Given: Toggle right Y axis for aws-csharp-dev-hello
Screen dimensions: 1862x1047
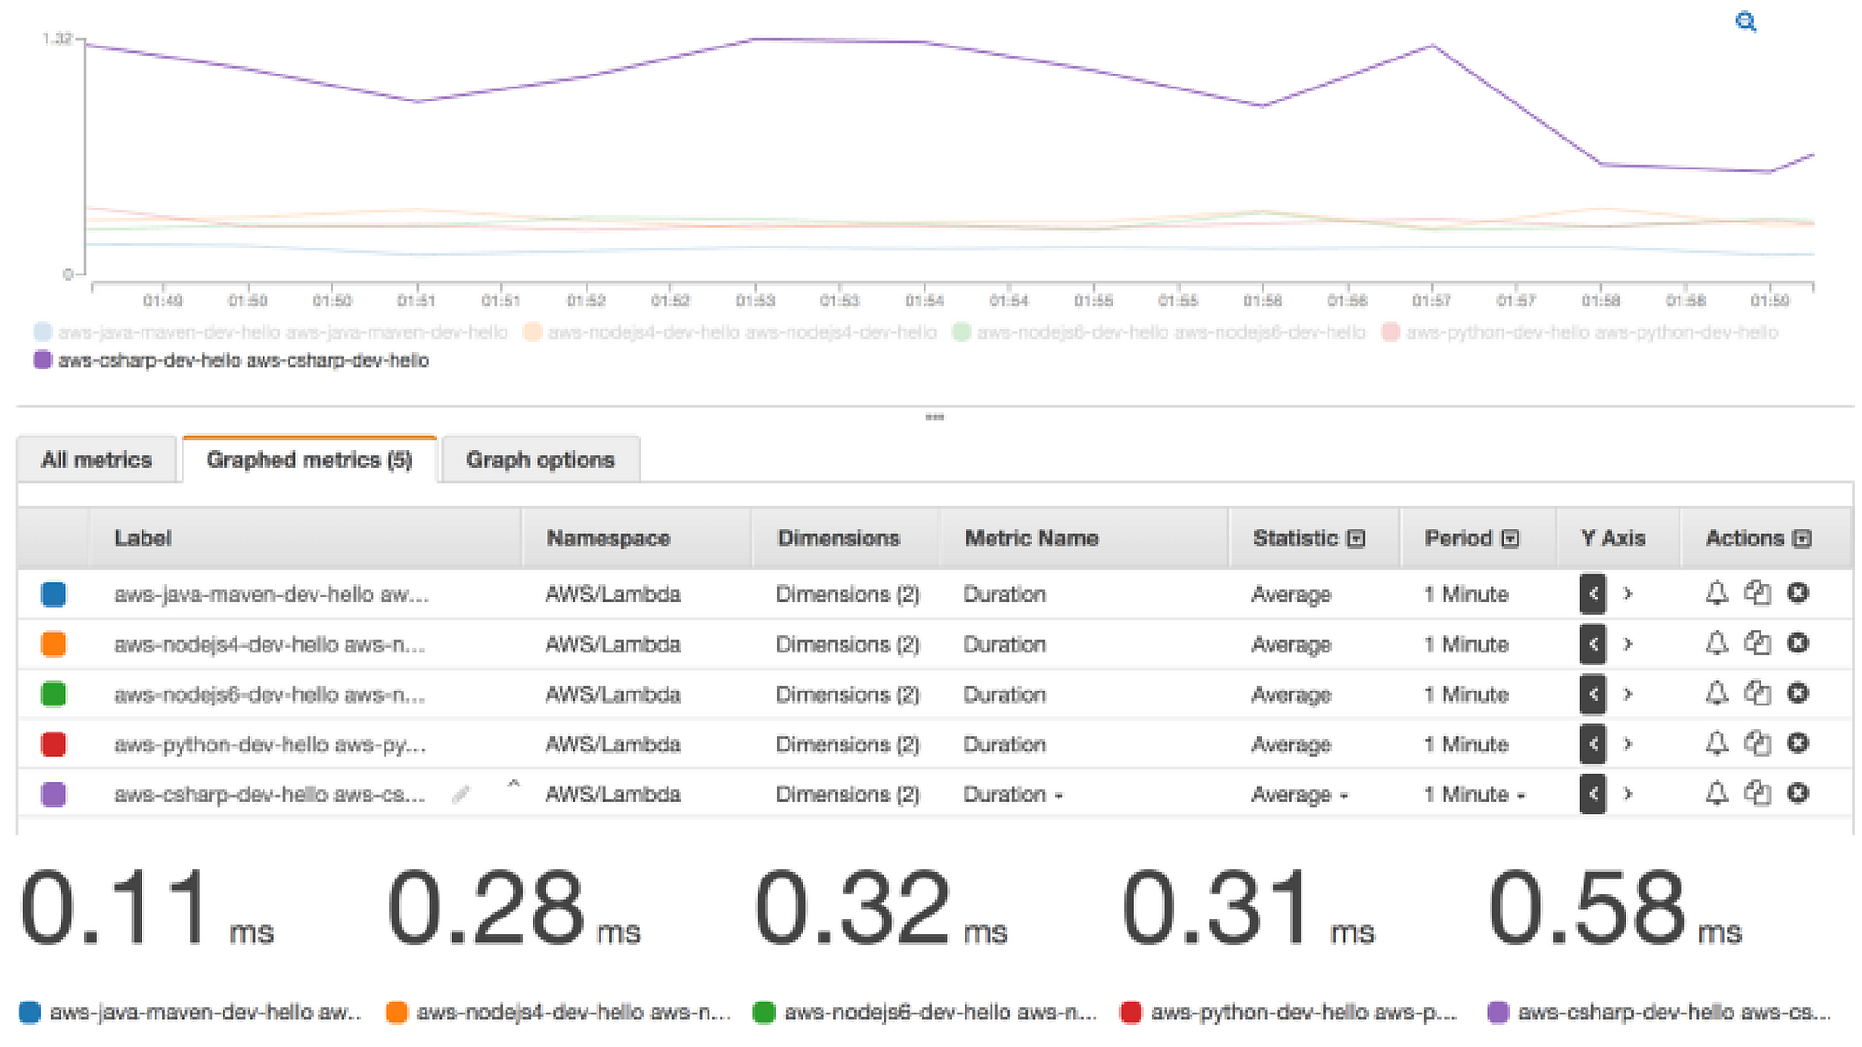Looking at the screenshot, I should pos(1628,794).
